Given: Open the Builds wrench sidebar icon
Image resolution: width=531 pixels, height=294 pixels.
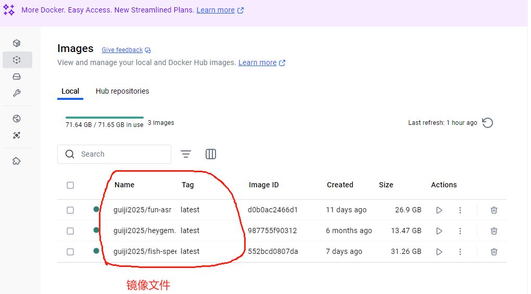Looking at the screenshot, I should pyautogui.click(x=17, y=93).
